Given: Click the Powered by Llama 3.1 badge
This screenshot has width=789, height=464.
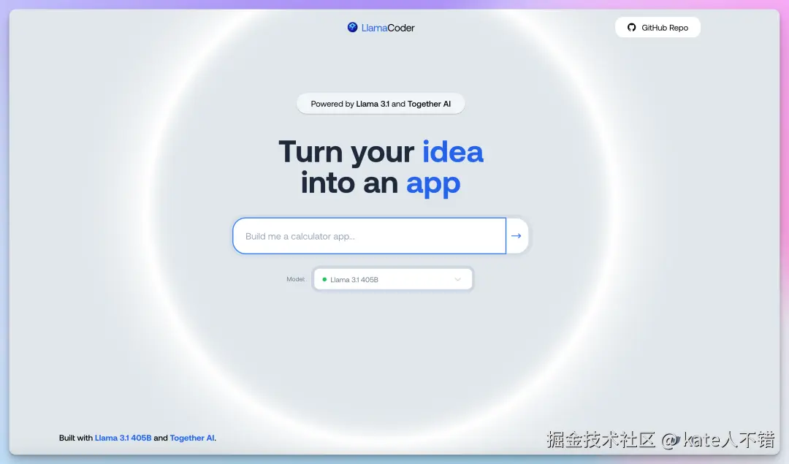Looking at the screenshot, I should click(380, 104).
